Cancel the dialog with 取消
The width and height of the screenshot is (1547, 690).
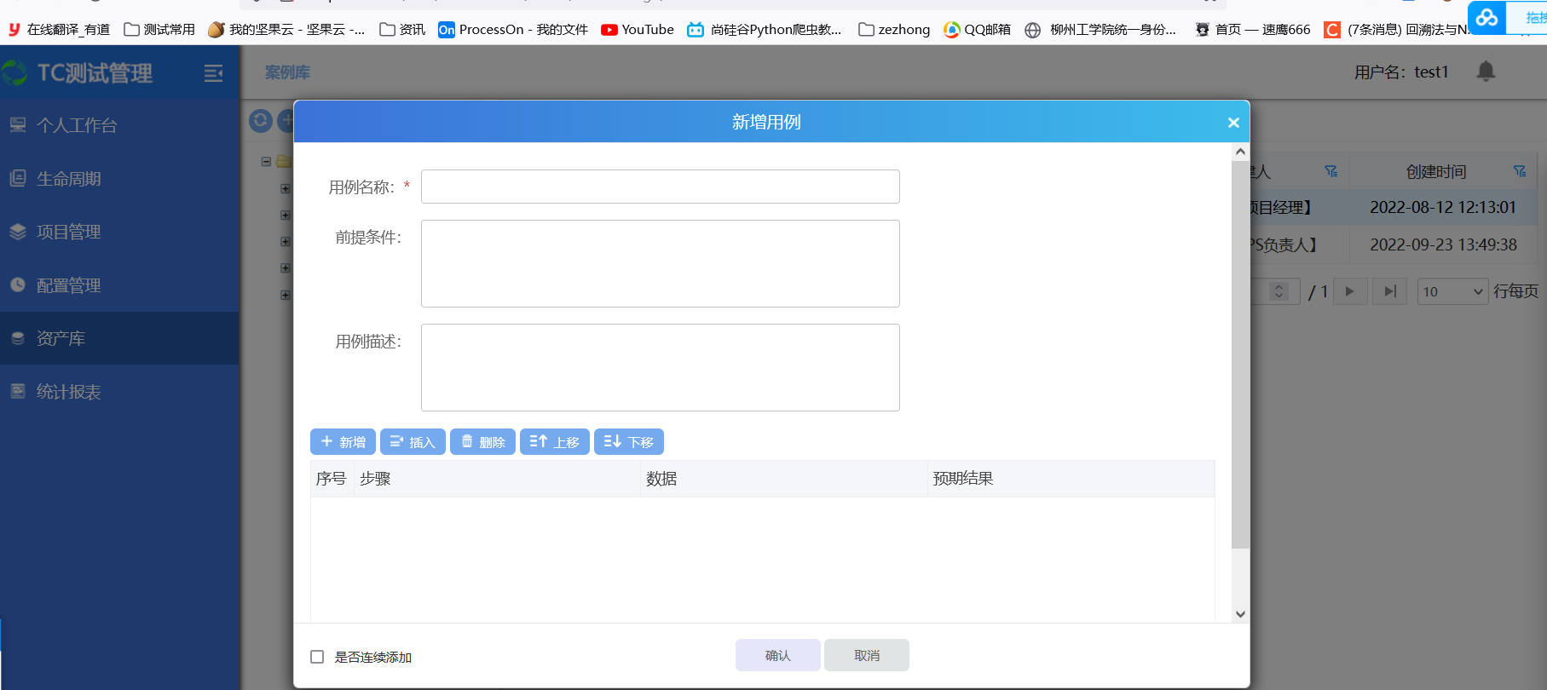tap(866, 655)
